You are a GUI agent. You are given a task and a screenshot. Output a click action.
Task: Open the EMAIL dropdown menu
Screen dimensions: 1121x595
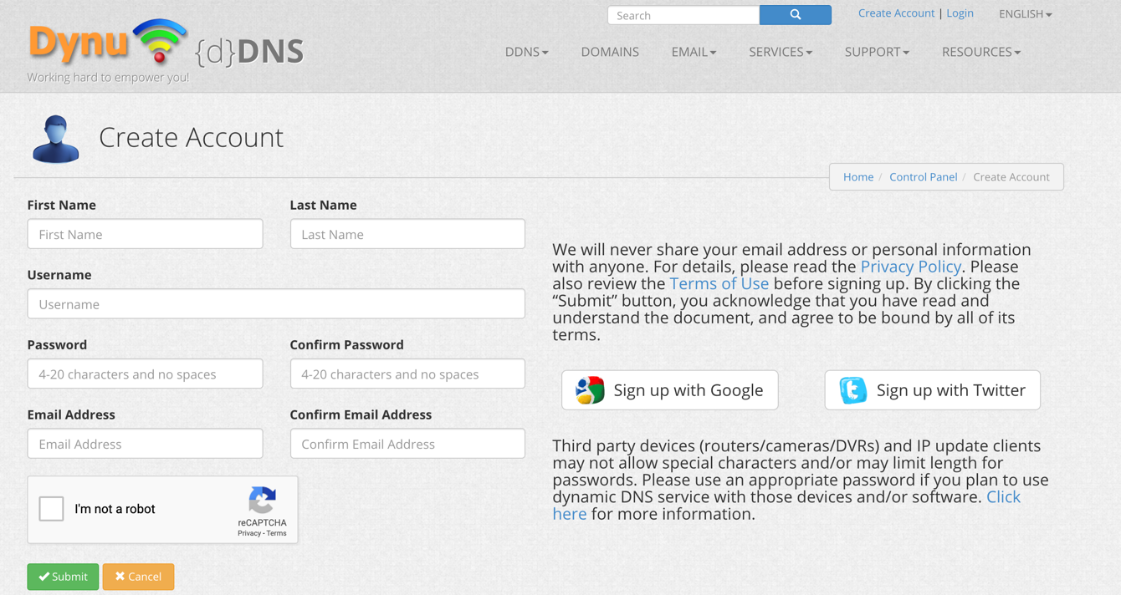[694, 52]
